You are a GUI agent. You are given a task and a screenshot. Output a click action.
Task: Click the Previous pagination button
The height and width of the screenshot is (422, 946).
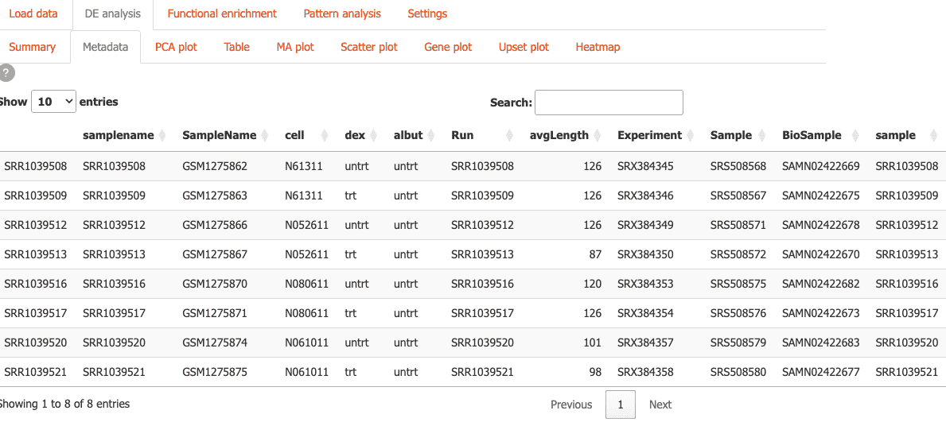pos(571,405)
